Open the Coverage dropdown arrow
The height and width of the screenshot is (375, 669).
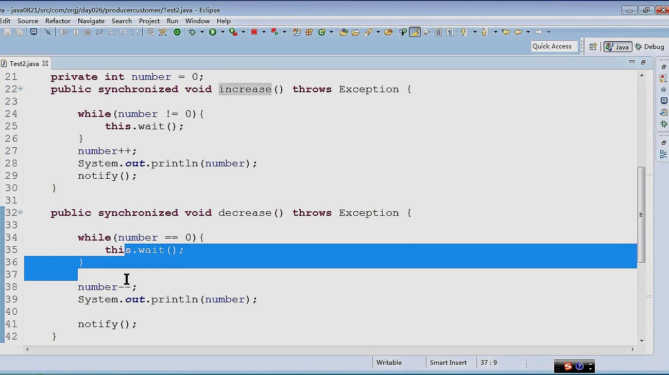pyautogui.click(x=243, y=32)
